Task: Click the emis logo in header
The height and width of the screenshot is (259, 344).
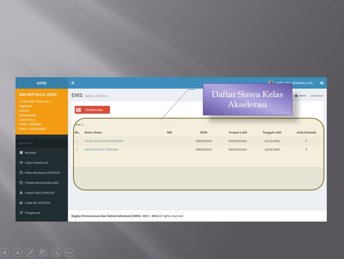Action: tap(42, 83)
